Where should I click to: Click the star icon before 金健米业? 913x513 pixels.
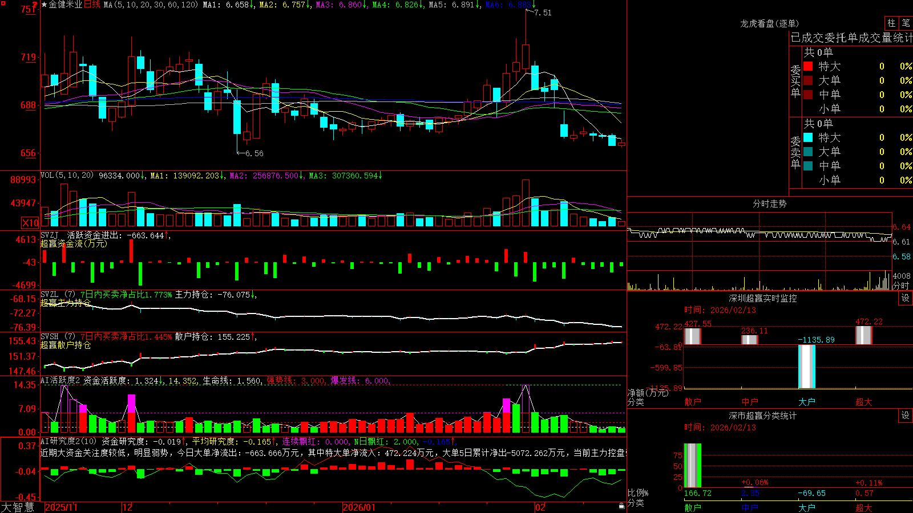click(45, 5)
